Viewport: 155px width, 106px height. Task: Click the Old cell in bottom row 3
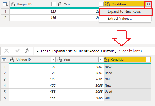(x=127, y=79)
